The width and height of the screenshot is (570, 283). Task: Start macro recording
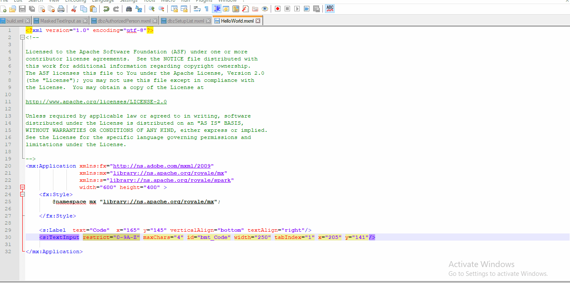pos(277,8)
